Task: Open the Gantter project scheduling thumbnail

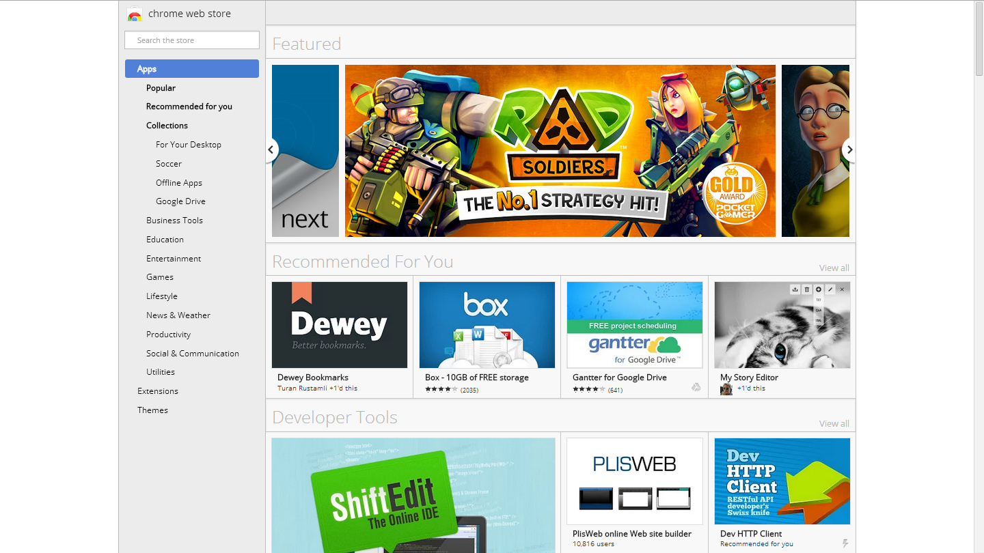Action: click(x=635, y=325)
